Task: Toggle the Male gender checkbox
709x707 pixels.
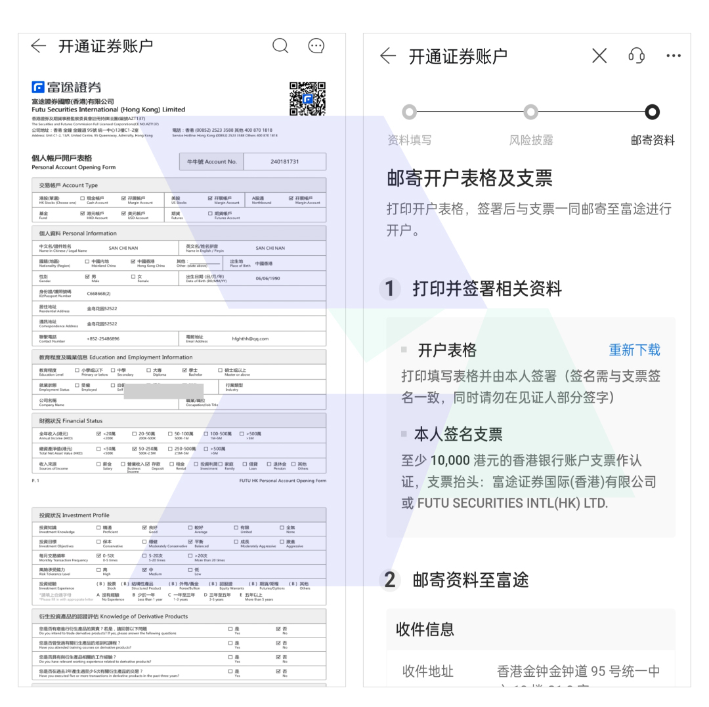Action: click(87, 277)
